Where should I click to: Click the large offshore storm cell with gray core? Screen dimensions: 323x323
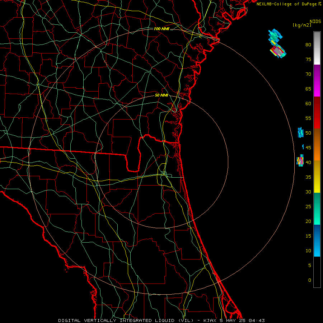pyautogui.click(x=277, y=44)
